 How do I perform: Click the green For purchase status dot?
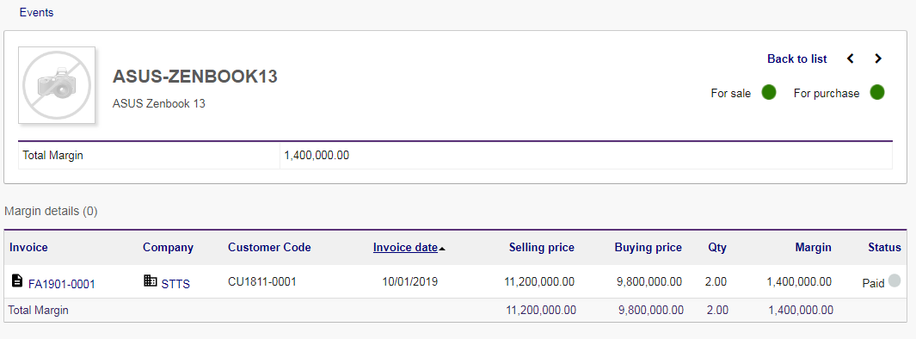pyautogui.click(x=876, y=92)
